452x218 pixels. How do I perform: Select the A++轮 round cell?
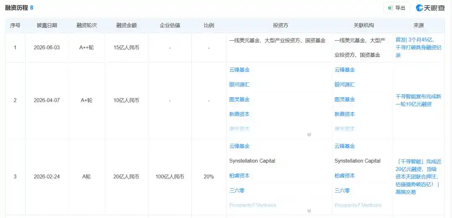click(x=87, y=48)
